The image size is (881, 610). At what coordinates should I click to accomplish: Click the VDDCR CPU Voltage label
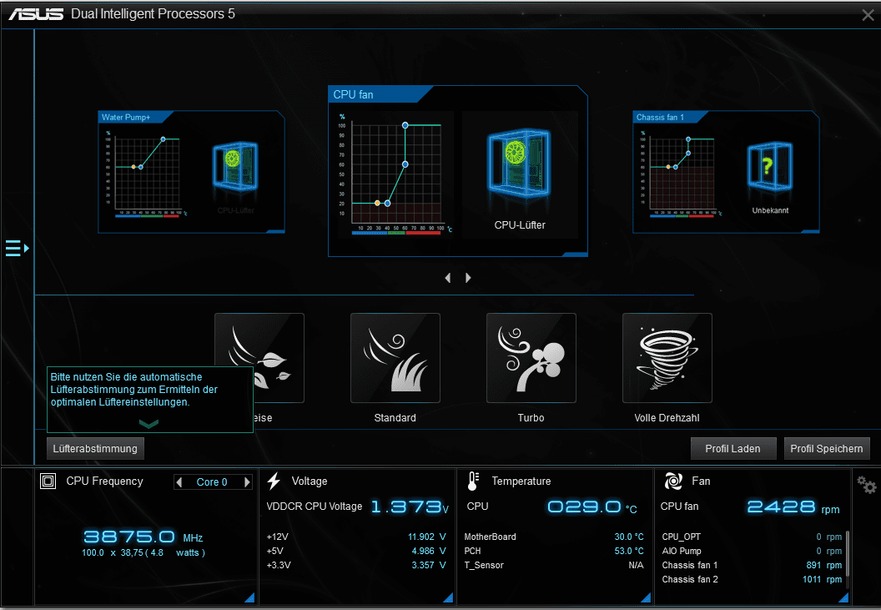(314, 506)
